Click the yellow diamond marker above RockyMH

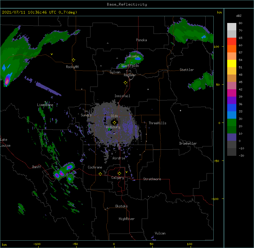point(73,60)
